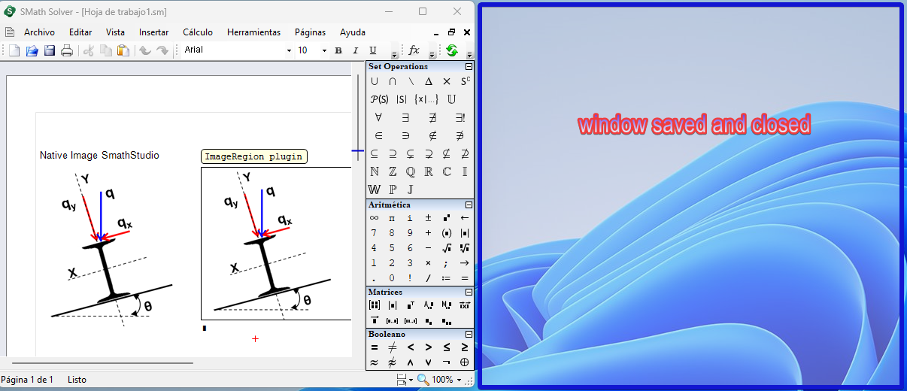
Task: Insert square root from Aritmética panel
Action: (446, 248)
